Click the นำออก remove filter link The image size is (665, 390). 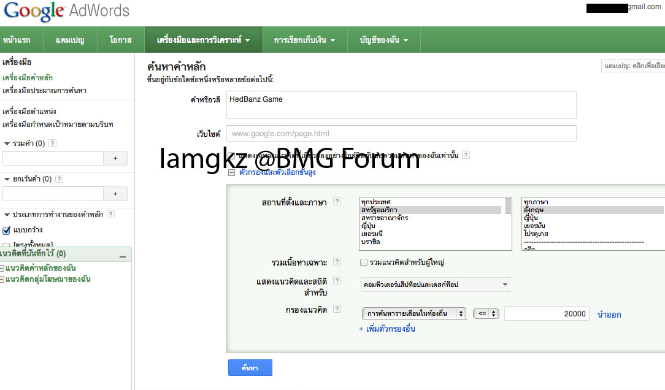point(609,315)
